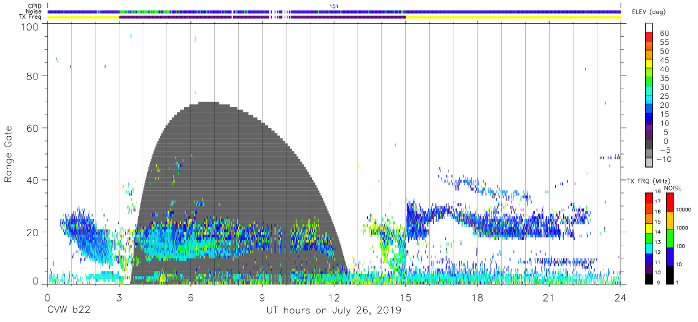This screenshot has width=698, height=322.
Task: Select the red 17–18 MHz TX frequency segment
Action: 649,197
